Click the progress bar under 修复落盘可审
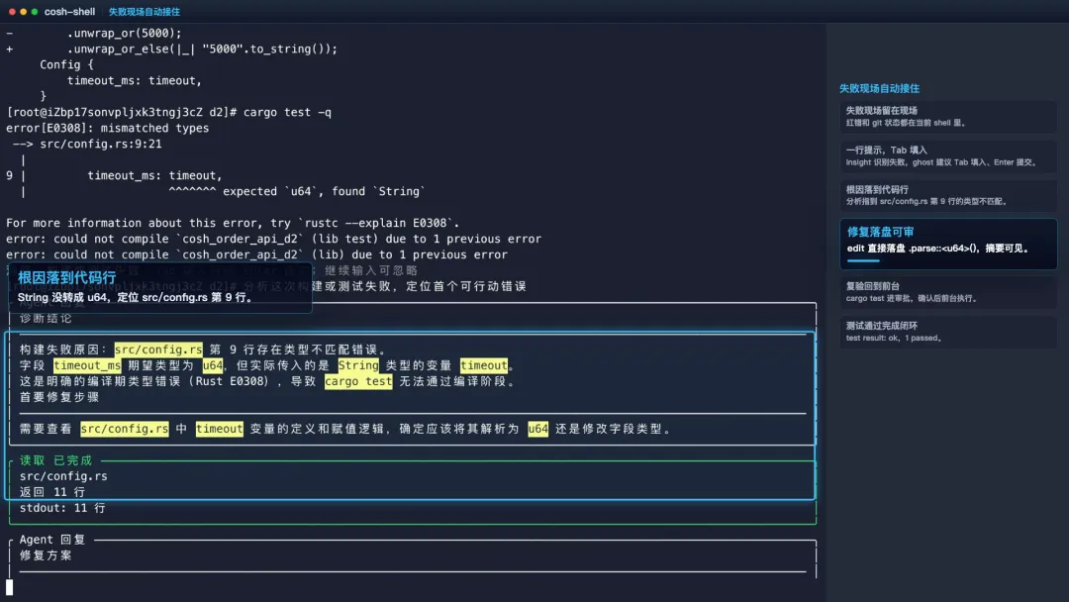 point(863,260)
